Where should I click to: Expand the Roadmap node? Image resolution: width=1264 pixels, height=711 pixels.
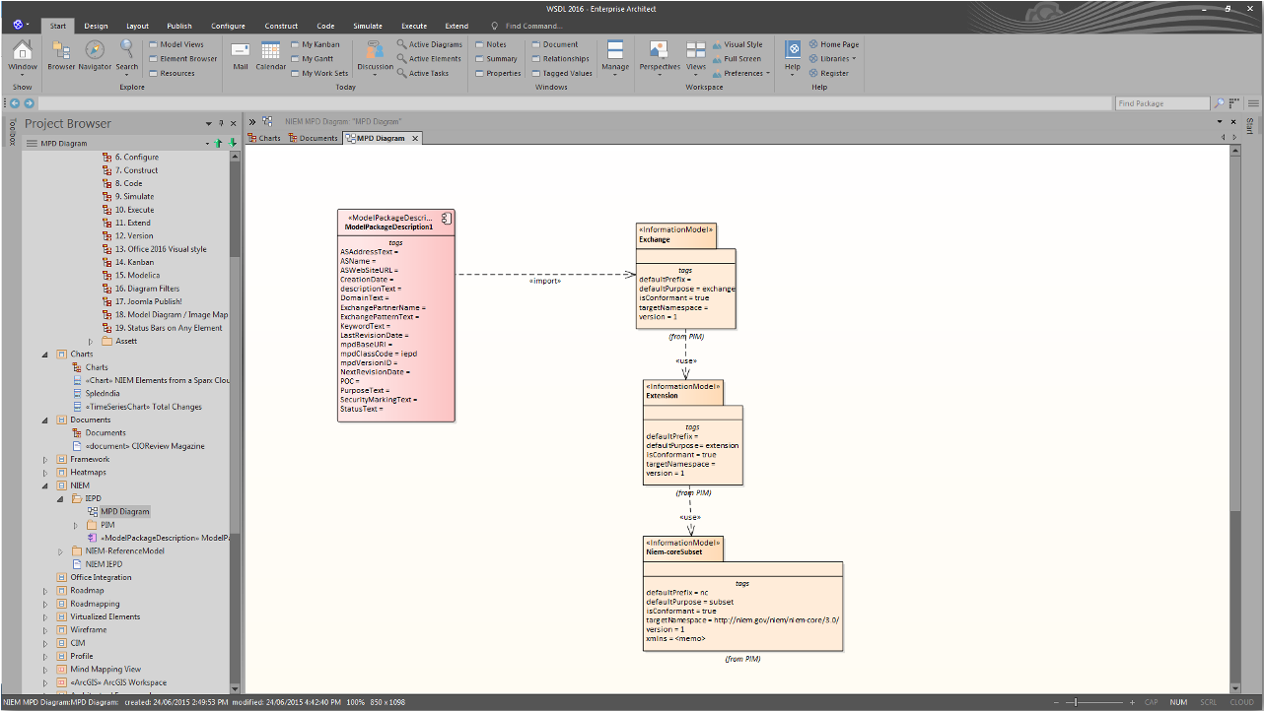pos(44,591)
